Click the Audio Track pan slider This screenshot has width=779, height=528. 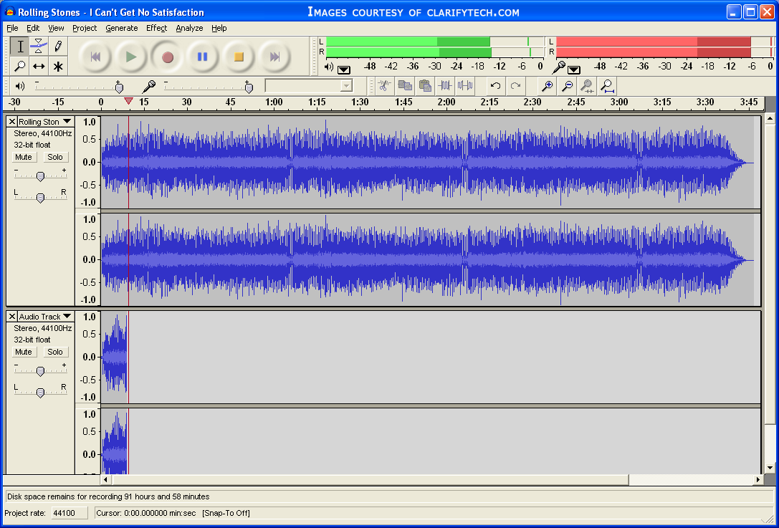(40, 393)
